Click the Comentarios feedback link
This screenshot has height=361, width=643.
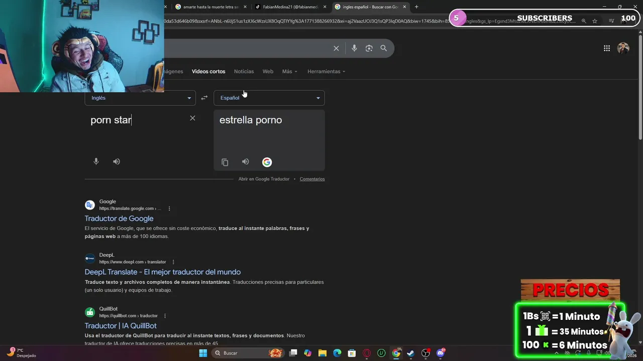click(x=312, y=179)
